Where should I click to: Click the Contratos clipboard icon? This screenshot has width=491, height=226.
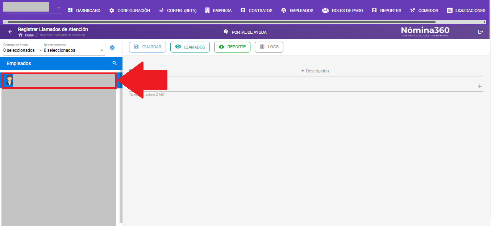coord(243,11)
